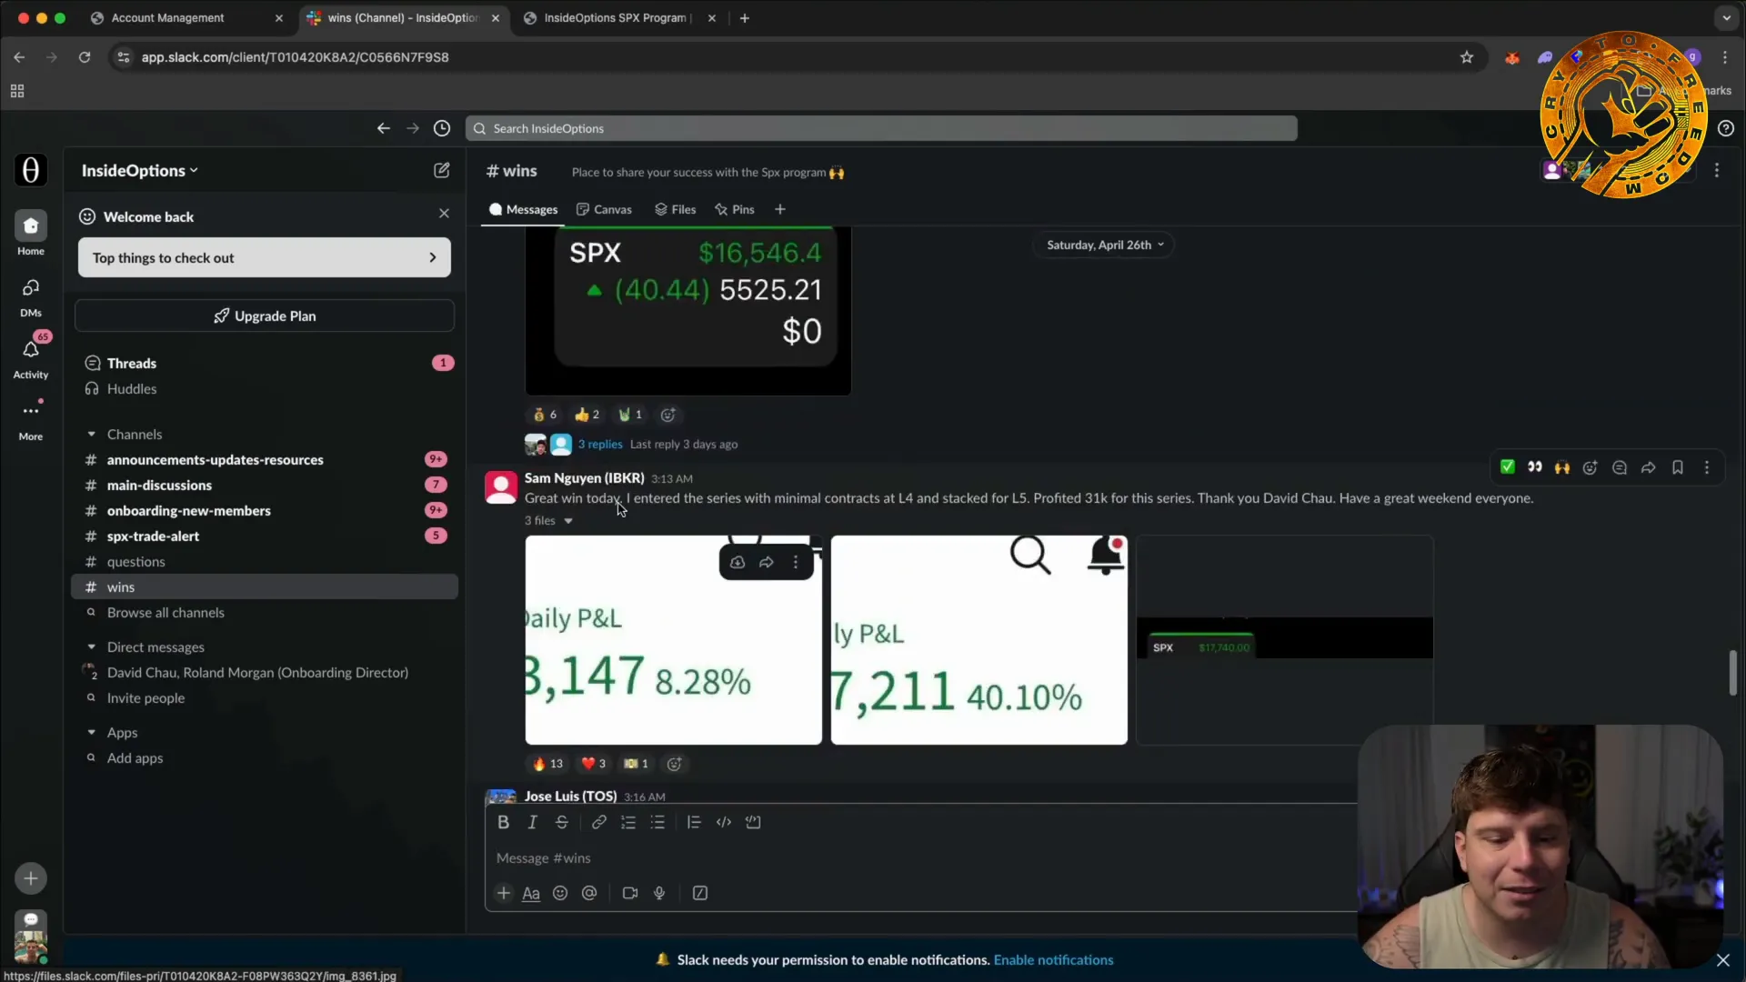Click the compose new message icon
The height and width of the screenshot is (982, 1746).
coord(442,170)
